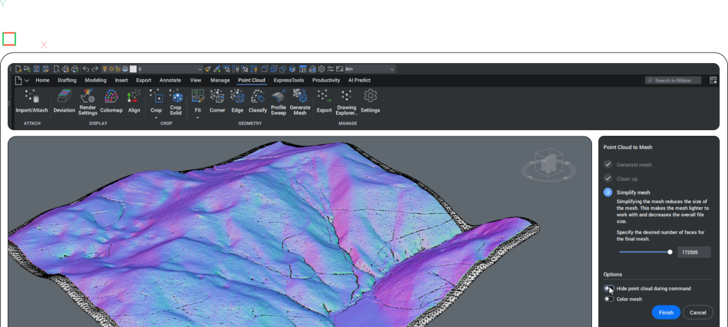Click the layer lock icon
728x327 pixels.
pos(118,69)
